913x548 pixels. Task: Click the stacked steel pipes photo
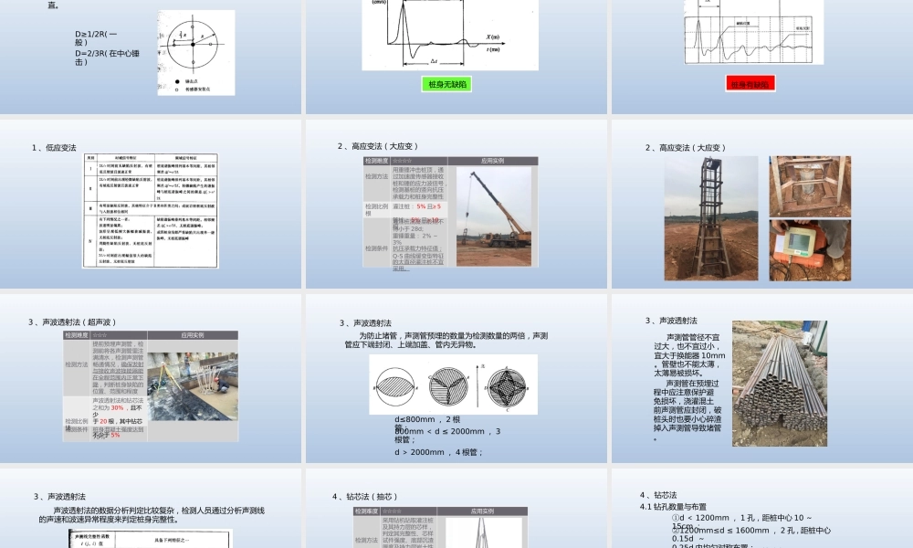click(x=780, y=384)
